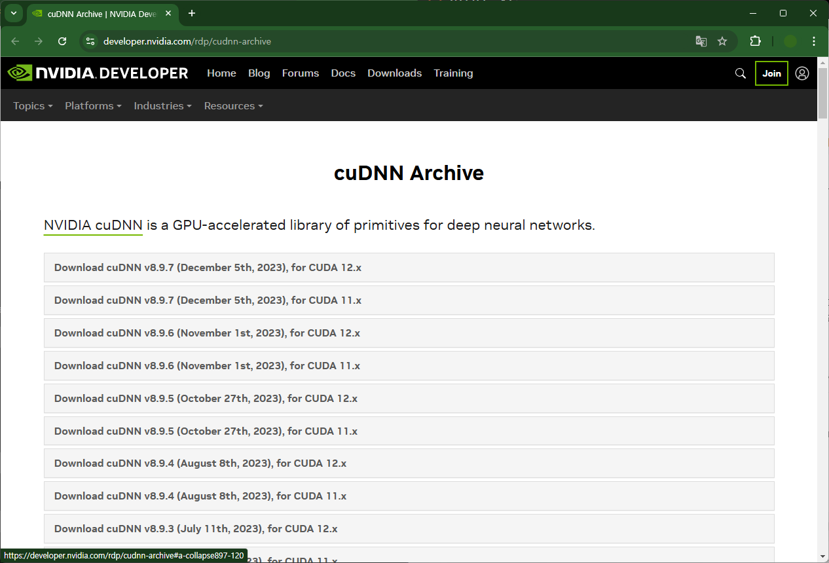Open the site search magnifier icon
829x563 pixels.
tap(741, 73)
